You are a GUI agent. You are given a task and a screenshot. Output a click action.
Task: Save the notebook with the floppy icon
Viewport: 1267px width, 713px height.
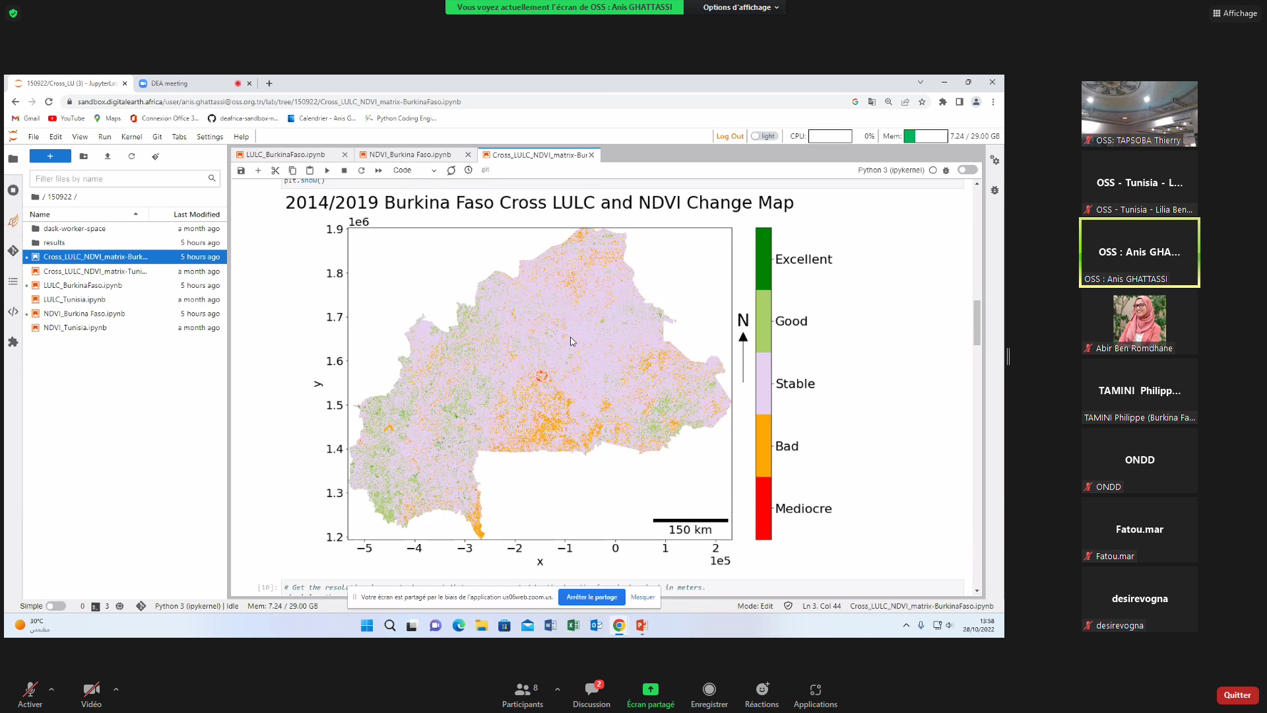click(241, 170)
